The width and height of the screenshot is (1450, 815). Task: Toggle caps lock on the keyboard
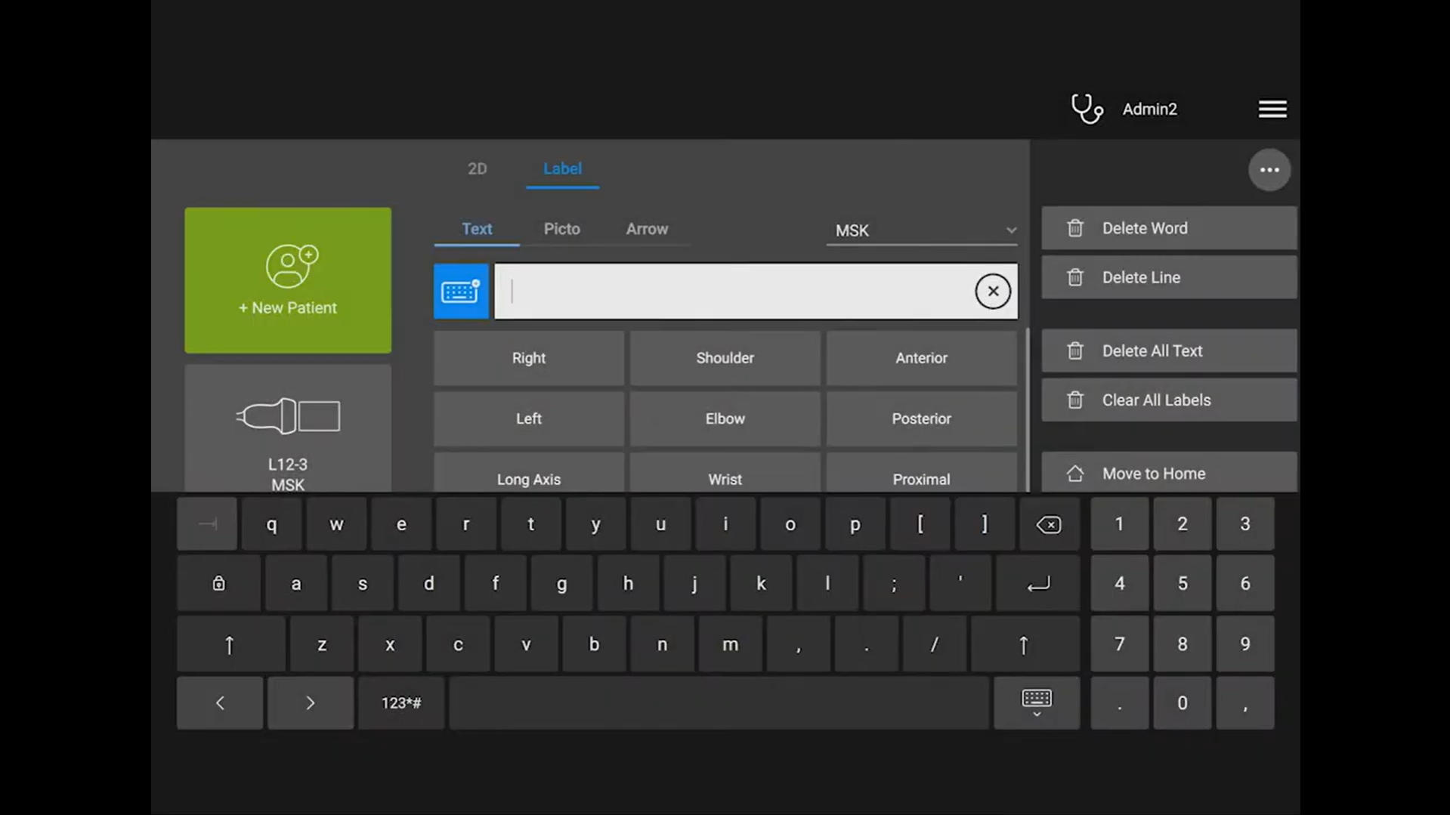(x=218, y=583)
